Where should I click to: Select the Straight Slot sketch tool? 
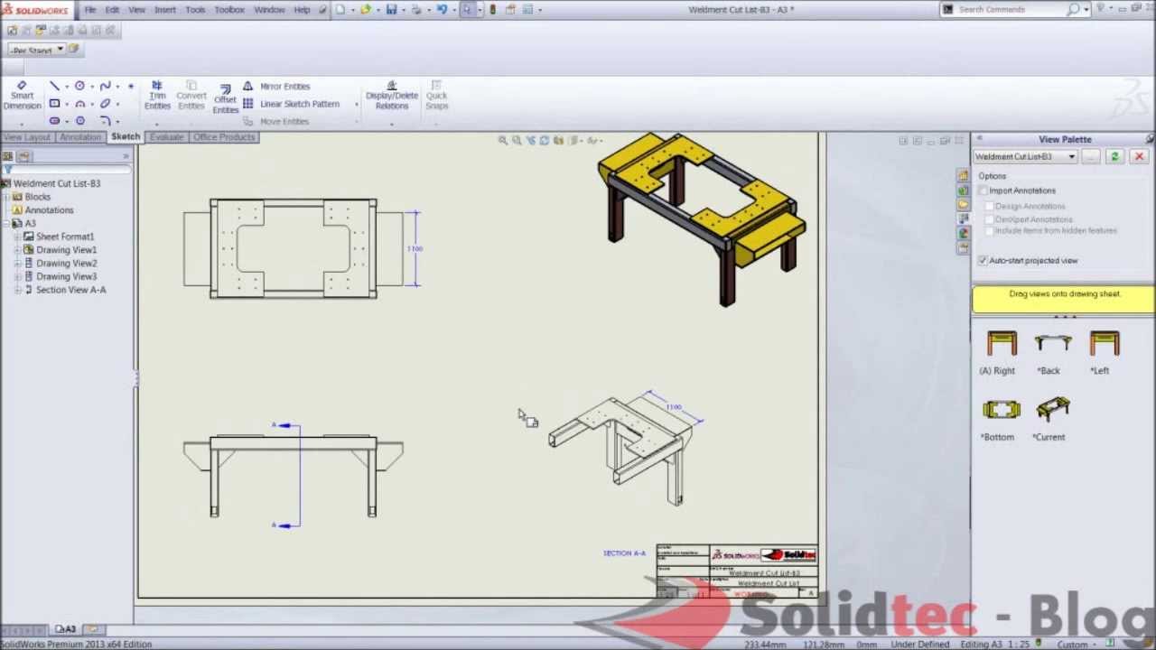coord(54,121)
